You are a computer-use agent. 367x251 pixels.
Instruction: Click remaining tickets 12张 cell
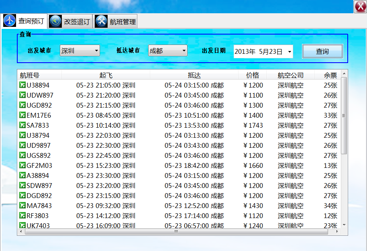[330, 216]
